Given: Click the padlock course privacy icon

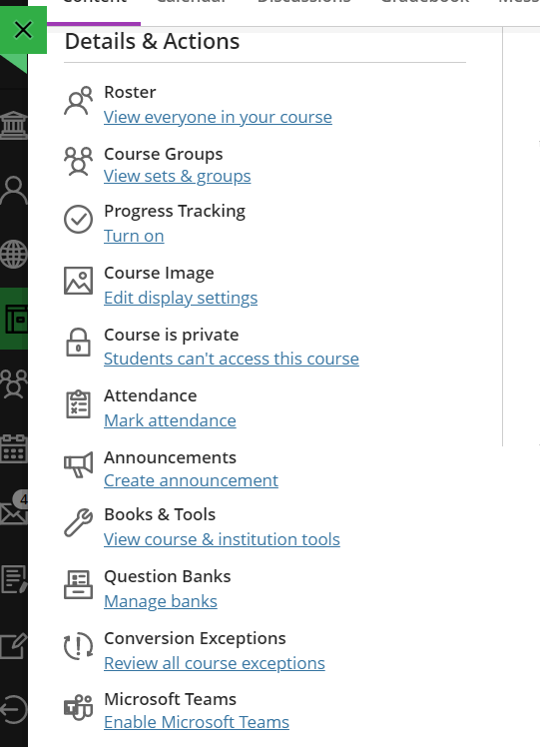Looking at the screenshot, I should pyautogui.click(x=78, y=343).
